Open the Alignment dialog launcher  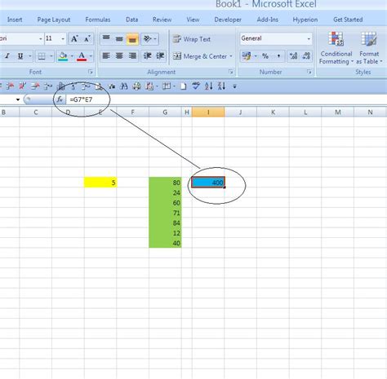(231, 72)
